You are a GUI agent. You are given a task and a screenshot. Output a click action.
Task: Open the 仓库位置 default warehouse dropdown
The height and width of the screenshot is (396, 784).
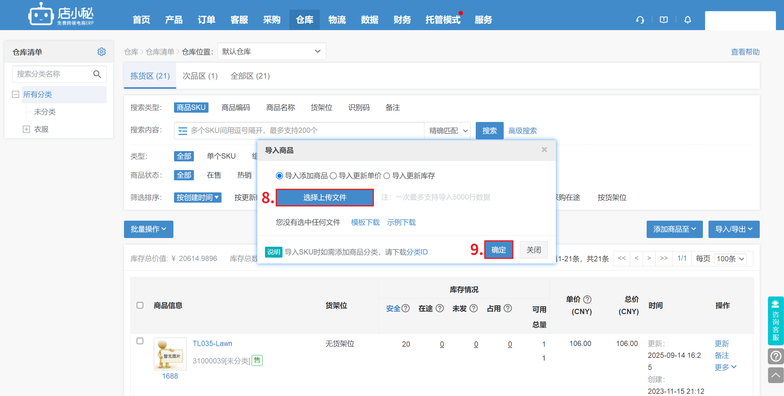click(272, 52)
